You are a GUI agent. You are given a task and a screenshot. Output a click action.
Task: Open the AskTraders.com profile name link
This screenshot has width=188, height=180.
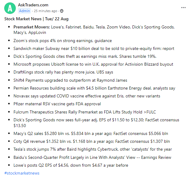tap(33, 5)
